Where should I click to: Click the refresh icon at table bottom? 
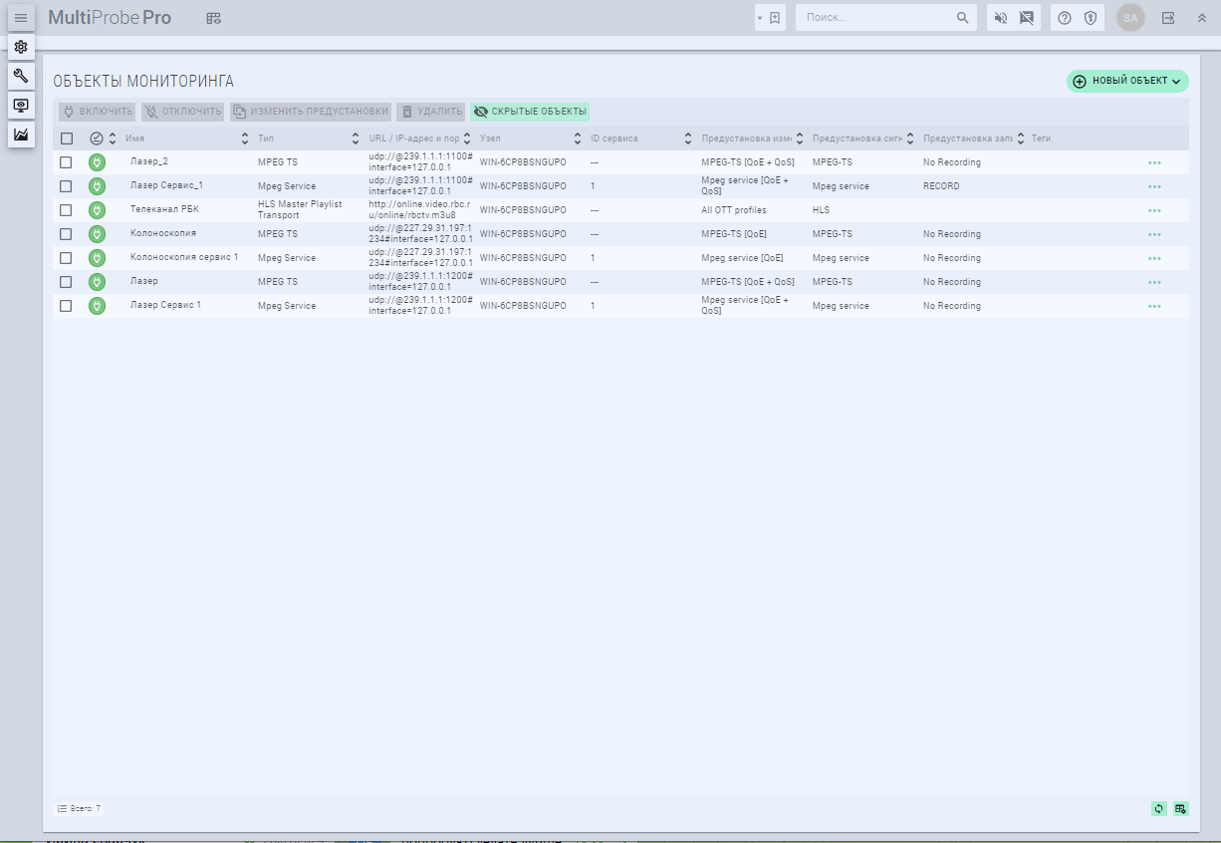[x=1159, y=808]
